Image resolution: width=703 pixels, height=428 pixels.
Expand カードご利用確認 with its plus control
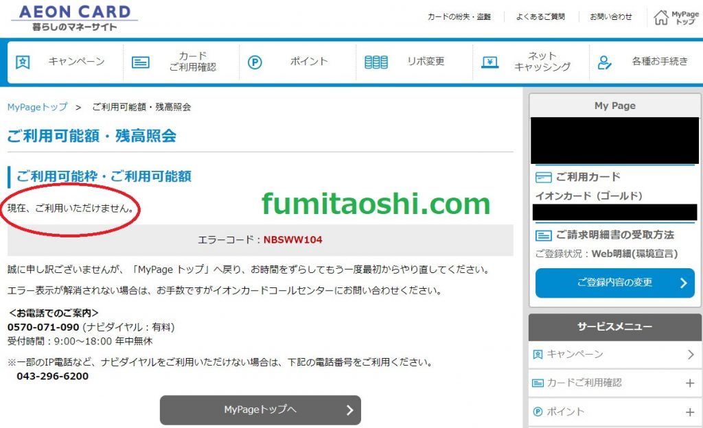[691, 383]
